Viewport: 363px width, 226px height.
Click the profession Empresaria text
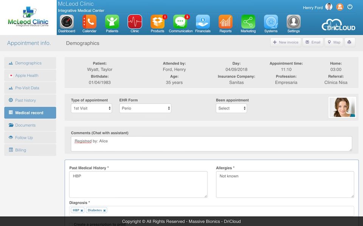(286, 82)
